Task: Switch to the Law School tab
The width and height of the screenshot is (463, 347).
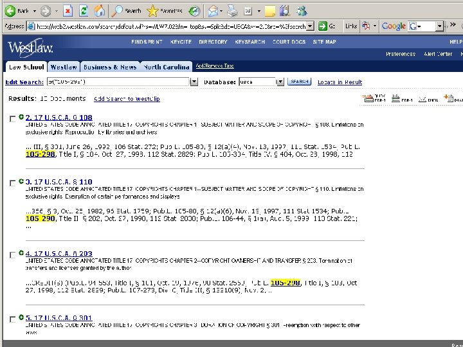Action: coord(26,67)
